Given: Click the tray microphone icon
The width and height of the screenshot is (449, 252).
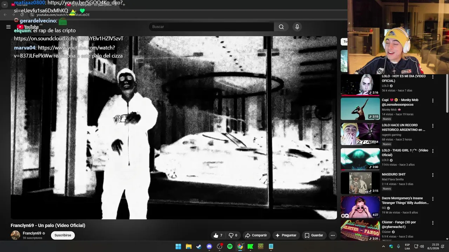Looking at the screenshot, I should [x=398, y=246].
